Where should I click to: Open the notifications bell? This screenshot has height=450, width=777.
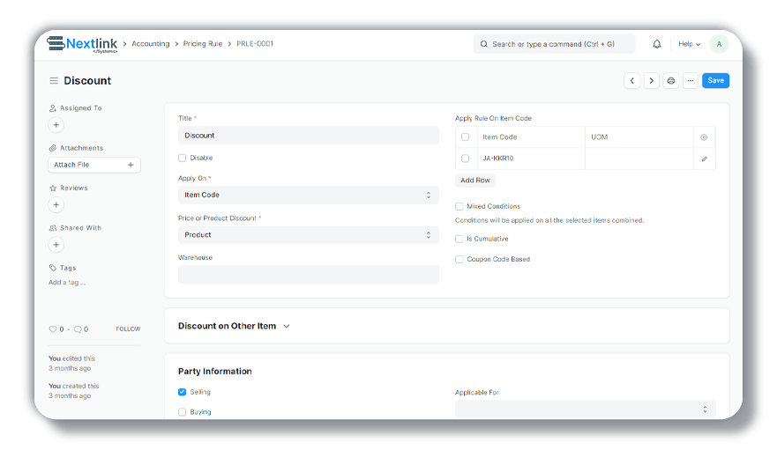[656, 44]
